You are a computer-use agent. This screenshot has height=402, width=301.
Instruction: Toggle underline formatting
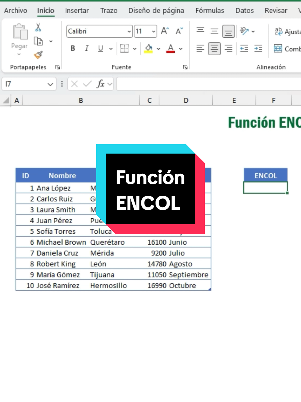100,48
